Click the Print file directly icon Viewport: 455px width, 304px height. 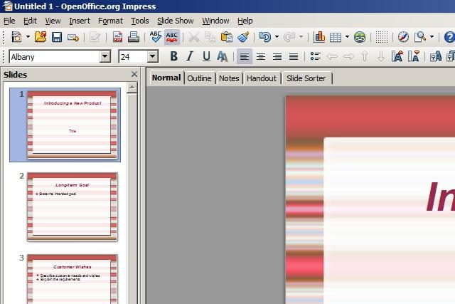coord(134,37)
